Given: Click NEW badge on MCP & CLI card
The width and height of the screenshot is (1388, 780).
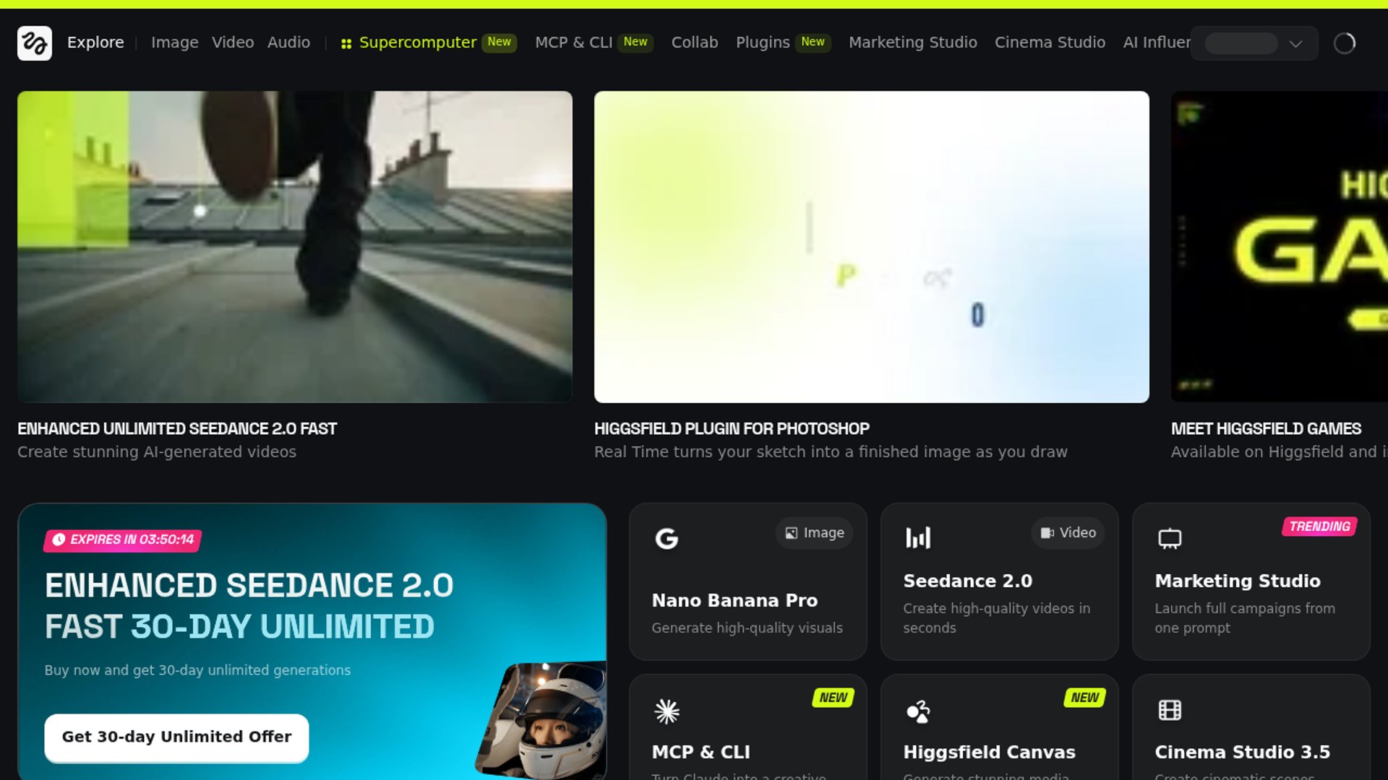Looking at the screenshot, I should click(833, 698).
